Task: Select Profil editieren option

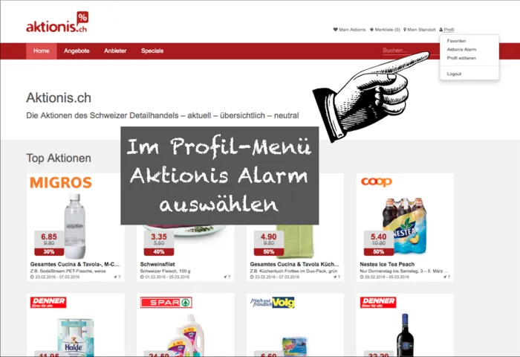Action: click(461, 58)
